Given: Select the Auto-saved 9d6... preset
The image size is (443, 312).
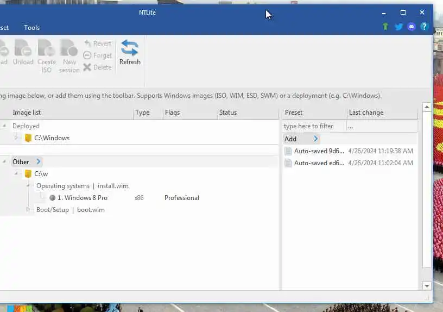Looking at the screenshot, I should [x=319, y=151].
